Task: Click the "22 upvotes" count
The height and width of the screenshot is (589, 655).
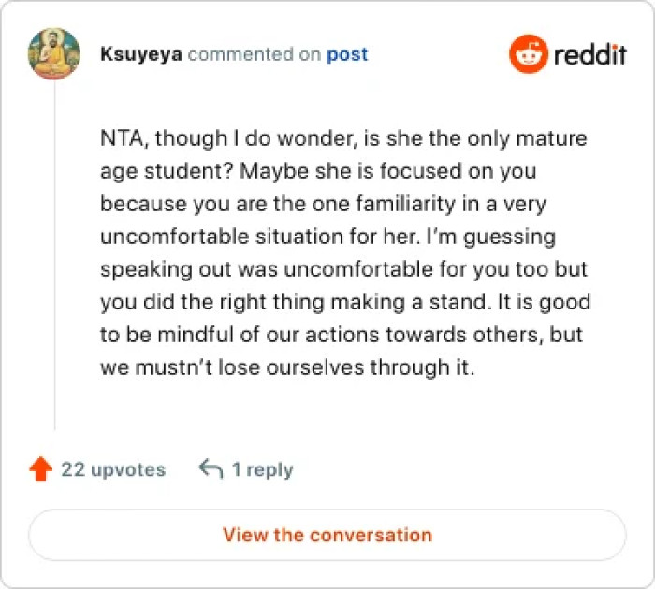Action: 113,469
